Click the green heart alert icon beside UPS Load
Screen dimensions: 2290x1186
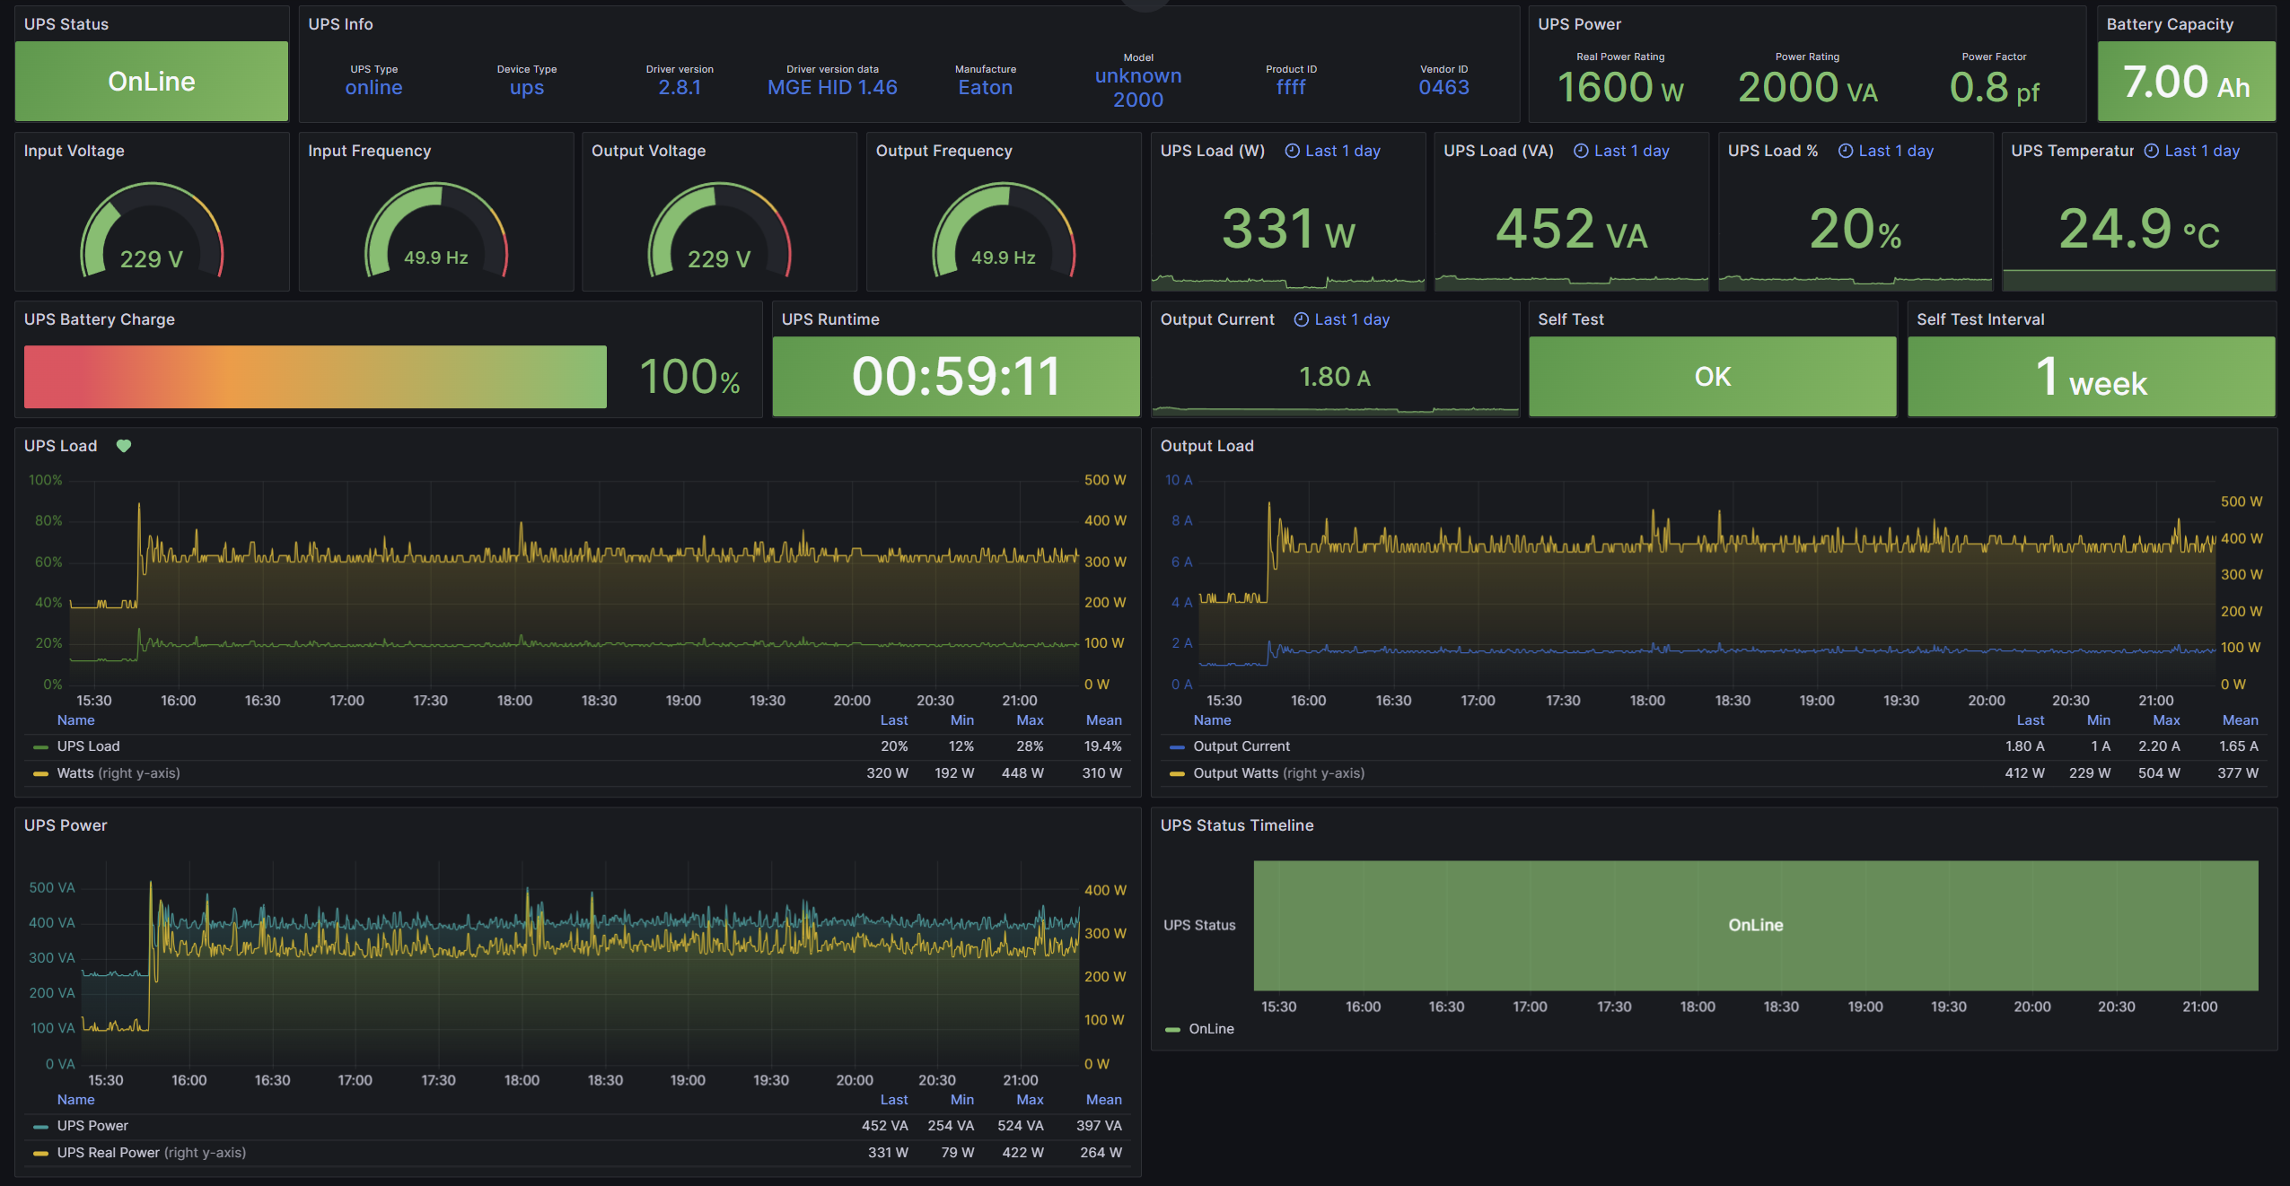pos(124,446)
